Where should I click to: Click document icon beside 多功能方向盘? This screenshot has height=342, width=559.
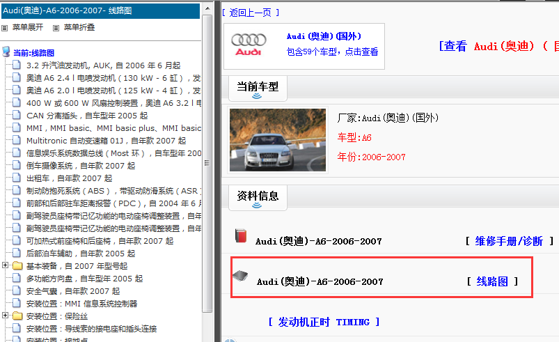(17, 278)
